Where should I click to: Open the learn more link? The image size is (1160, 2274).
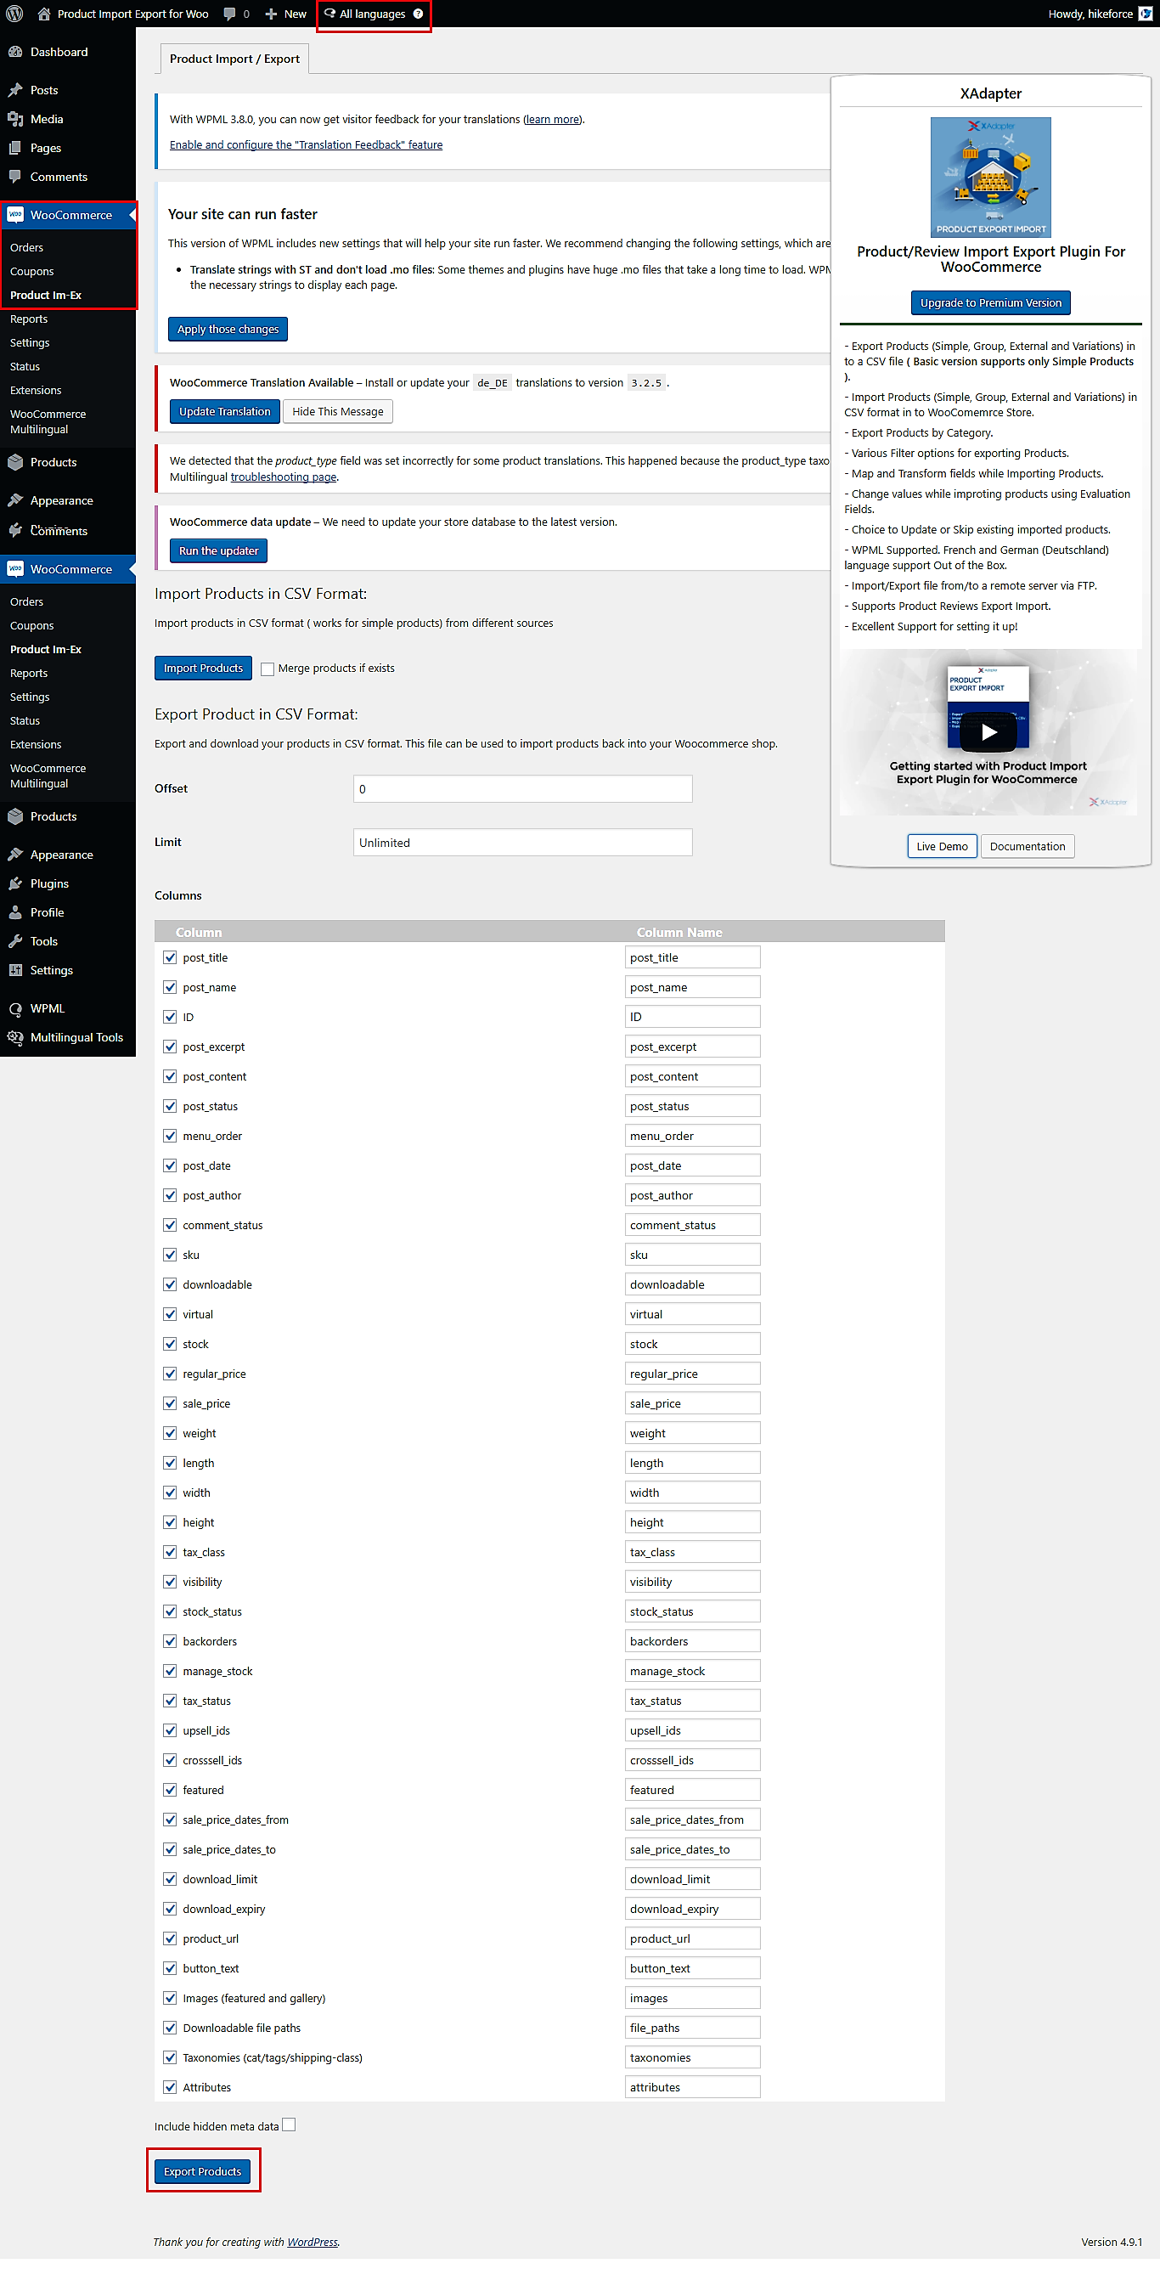pyautogui.click(x=553, y=119)
